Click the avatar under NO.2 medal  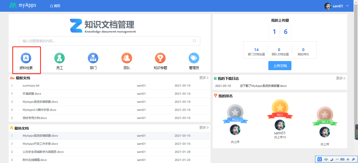click(235, 130)
